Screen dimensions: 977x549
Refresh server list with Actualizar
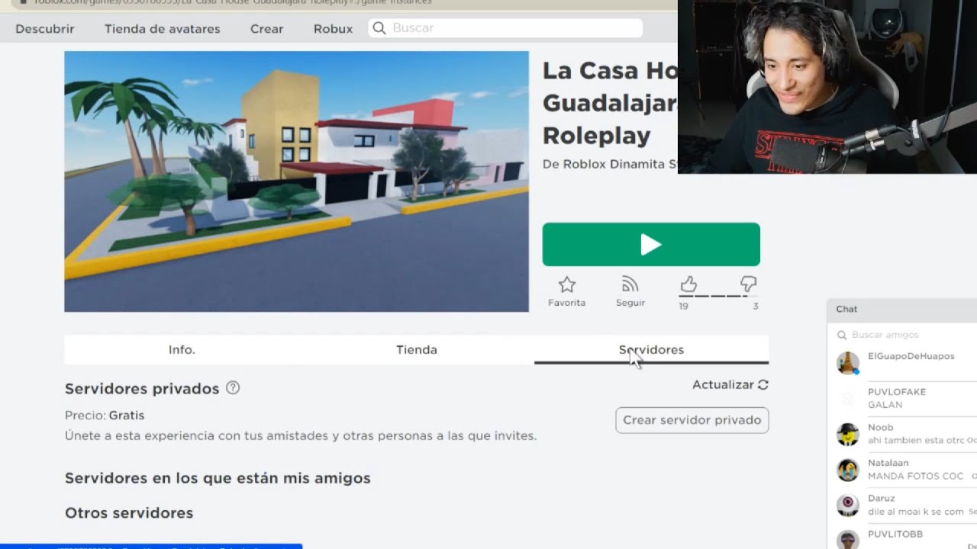click(x=730, y=384)
